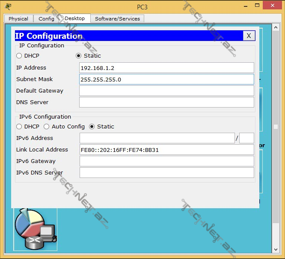Click the IPv6 prefix length box
This screenshot has width=285, height=259.
(x=246, y=138)
